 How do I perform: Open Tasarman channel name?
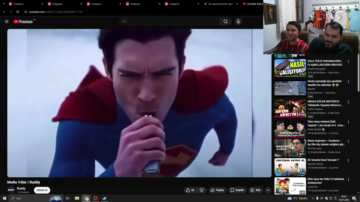(312, 187)
